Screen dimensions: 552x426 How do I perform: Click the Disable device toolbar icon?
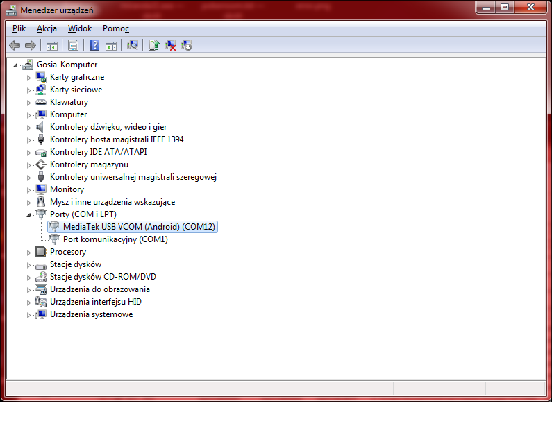pos(186,45)
